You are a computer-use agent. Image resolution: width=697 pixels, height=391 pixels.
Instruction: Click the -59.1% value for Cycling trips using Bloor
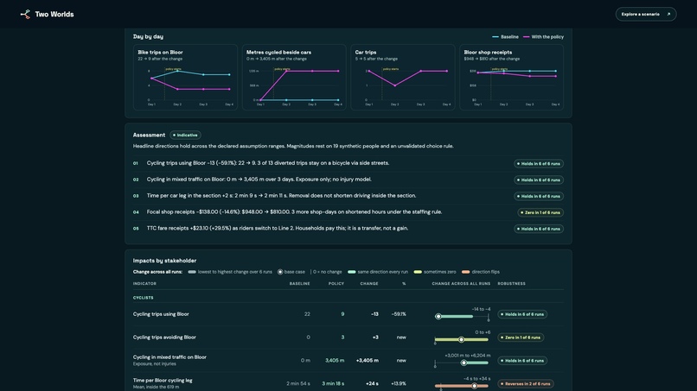(x=399, y=314)
